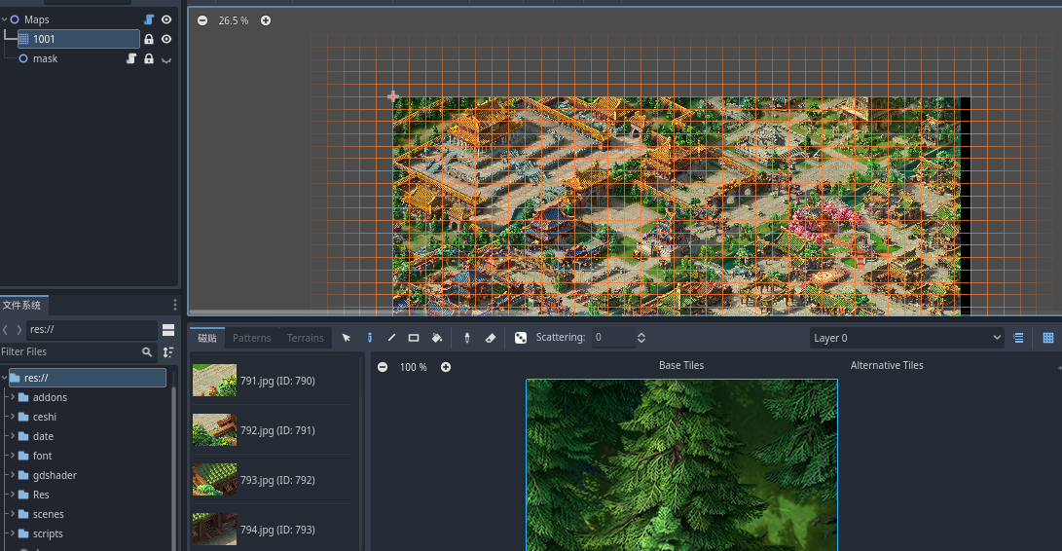Select tile source 794.jpg (ID: 793)
The image size is (1062, 551).
point(271,529)
